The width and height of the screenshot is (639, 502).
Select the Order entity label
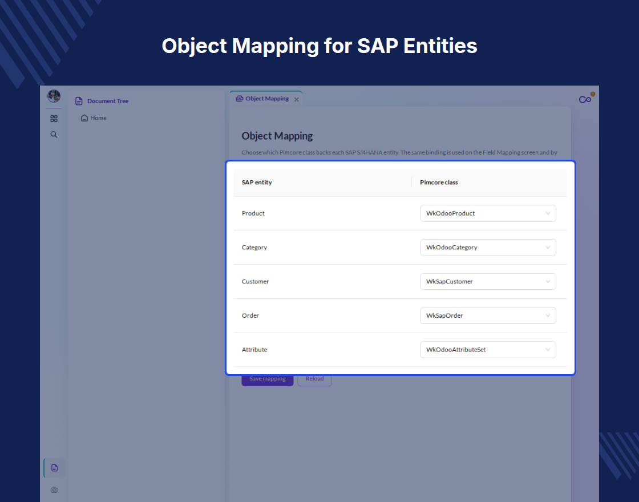pos(250,315)
